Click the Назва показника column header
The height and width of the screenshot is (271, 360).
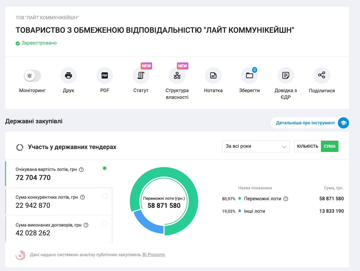pos(255,188)
